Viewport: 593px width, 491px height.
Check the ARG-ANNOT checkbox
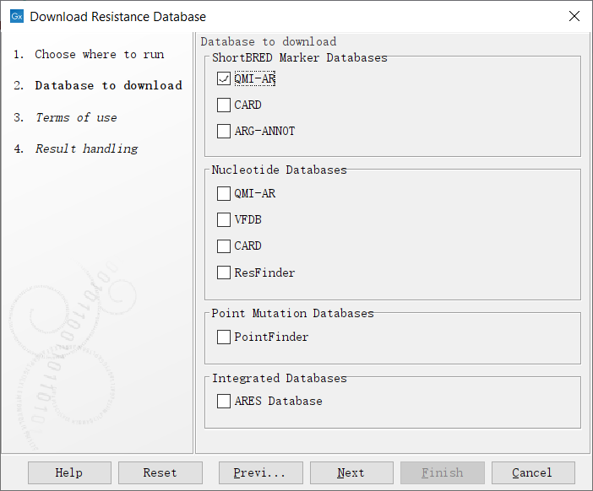tap(224, 131)
